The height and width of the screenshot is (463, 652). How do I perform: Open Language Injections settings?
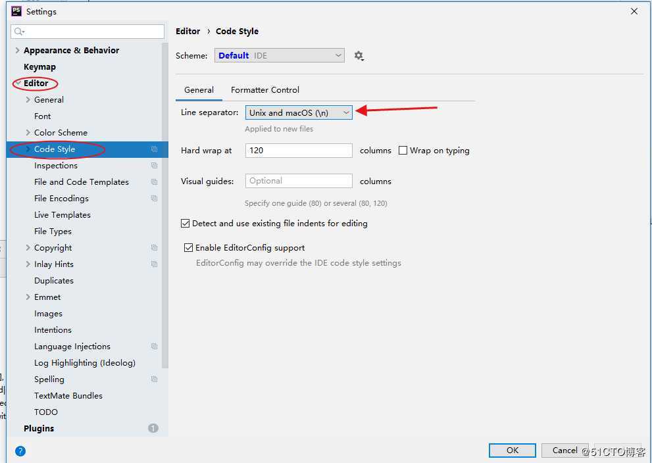pyautogui.click(x=72, y=346)
